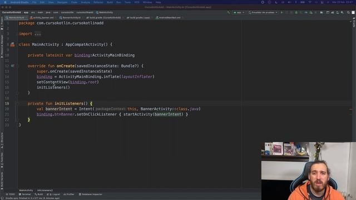Open the Edit menu
356x200 pixels.
coord(42,2)
